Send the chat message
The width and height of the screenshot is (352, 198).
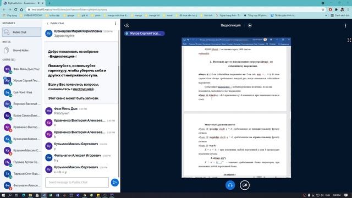click(x=115, y=182)
